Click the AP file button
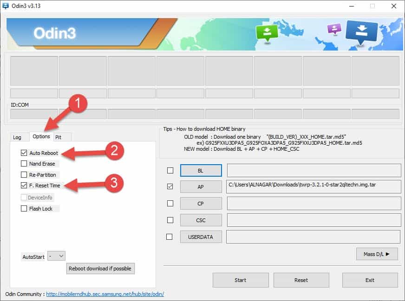 201,187
